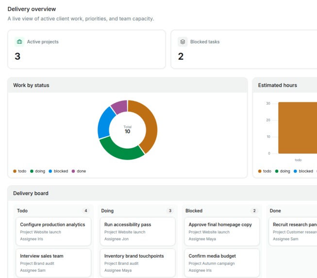Toggle the doing legend in Estimated hours
Screen dimensions: 317x278
[283, 171]
